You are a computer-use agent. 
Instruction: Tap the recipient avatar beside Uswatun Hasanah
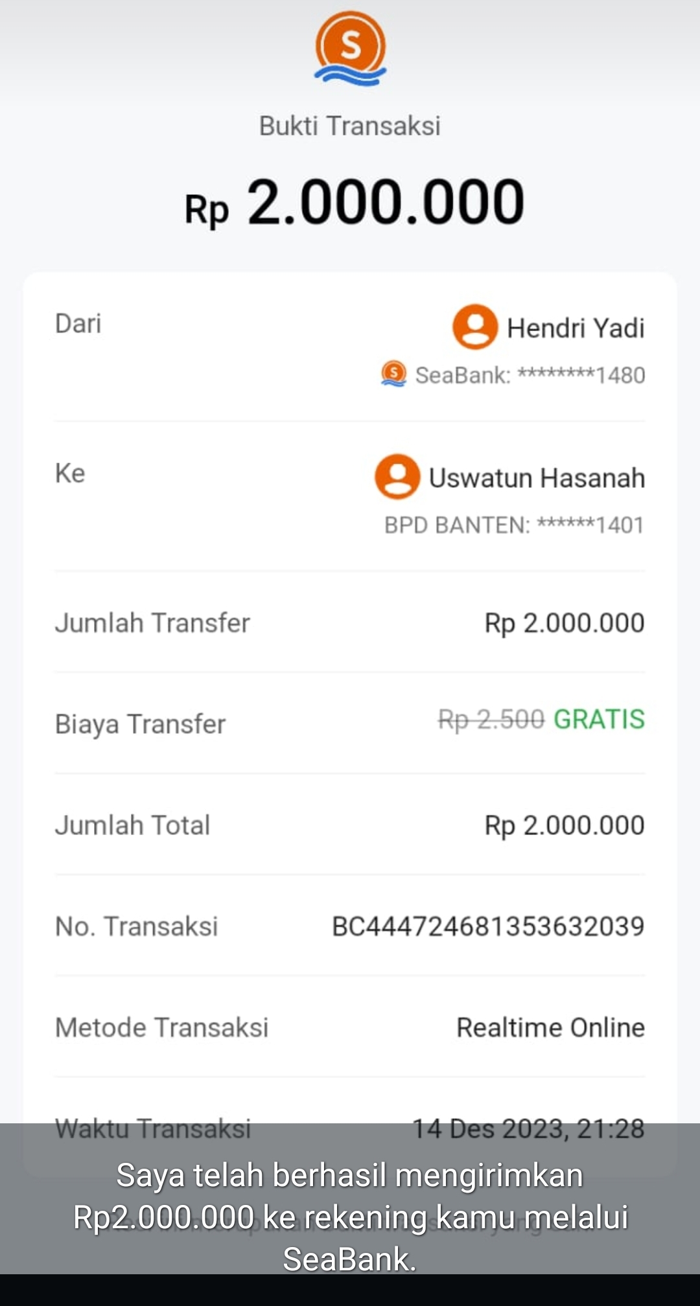[x=397, y=476]
